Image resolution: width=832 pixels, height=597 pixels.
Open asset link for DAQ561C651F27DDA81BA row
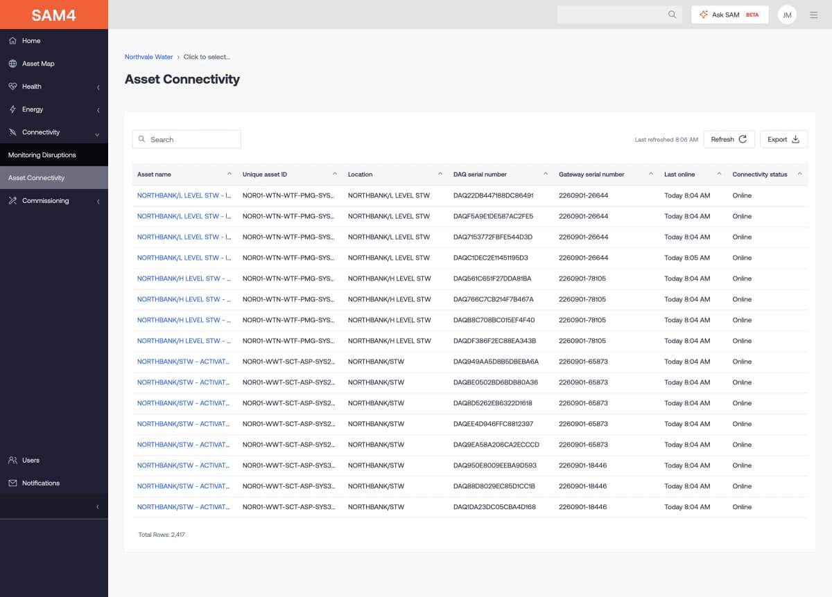coord(184,278)
